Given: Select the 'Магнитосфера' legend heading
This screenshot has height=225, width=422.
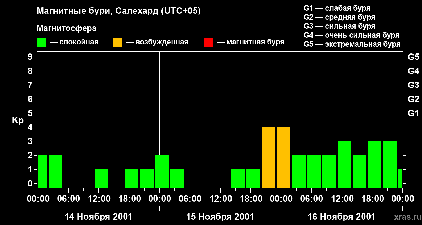Looking at the screenshot, I should [x=66, y=28].
